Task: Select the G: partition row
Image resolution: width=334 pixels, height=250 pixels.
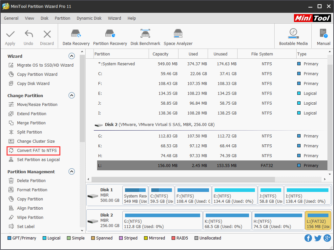Action: (x=212, y=136)
